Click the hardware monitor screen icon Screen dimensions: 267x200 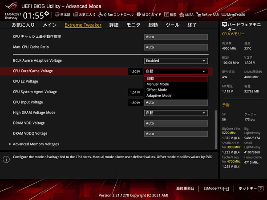point(224,24)
